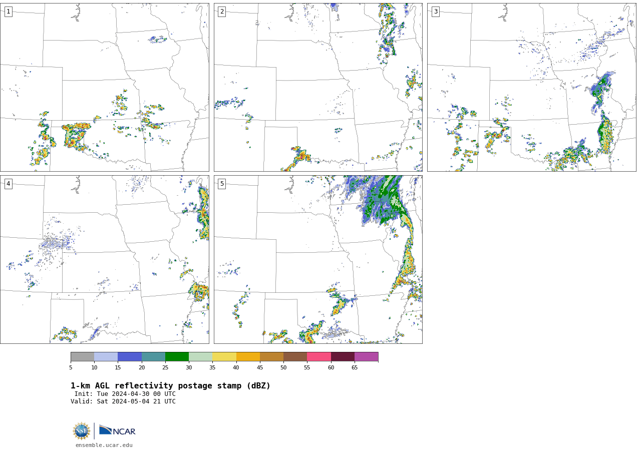The width and height of the screenshot is (641, 451).
Task: Select the purple 65+ dBZ swatch
Action: (366, 356)
